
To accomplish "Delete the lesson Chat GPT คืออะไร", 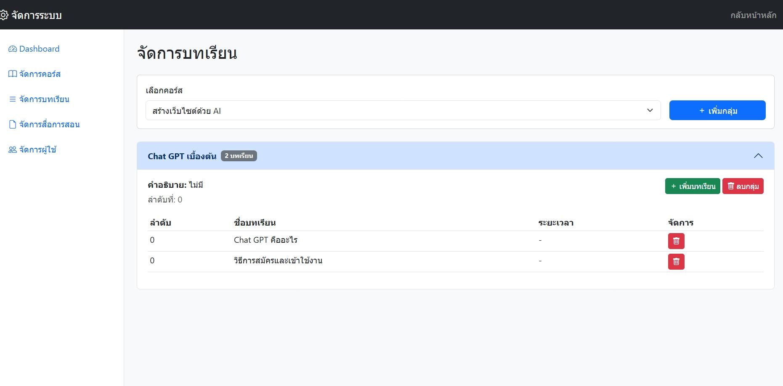I will pos(676,241).
